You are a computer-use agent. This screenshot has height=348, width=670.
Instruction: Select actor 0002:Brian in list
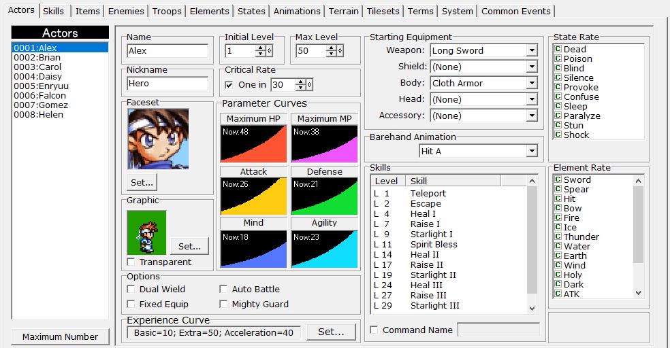(x=60, y=57)
